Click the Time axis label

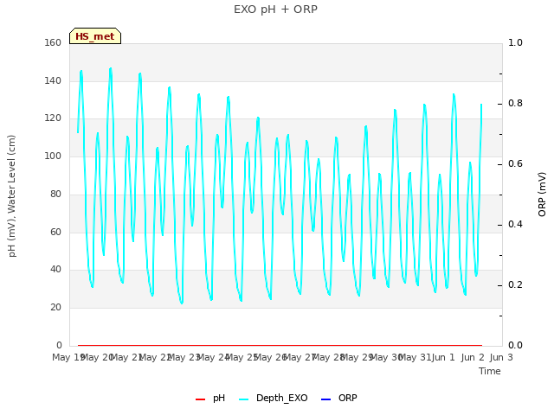[490, 371]
